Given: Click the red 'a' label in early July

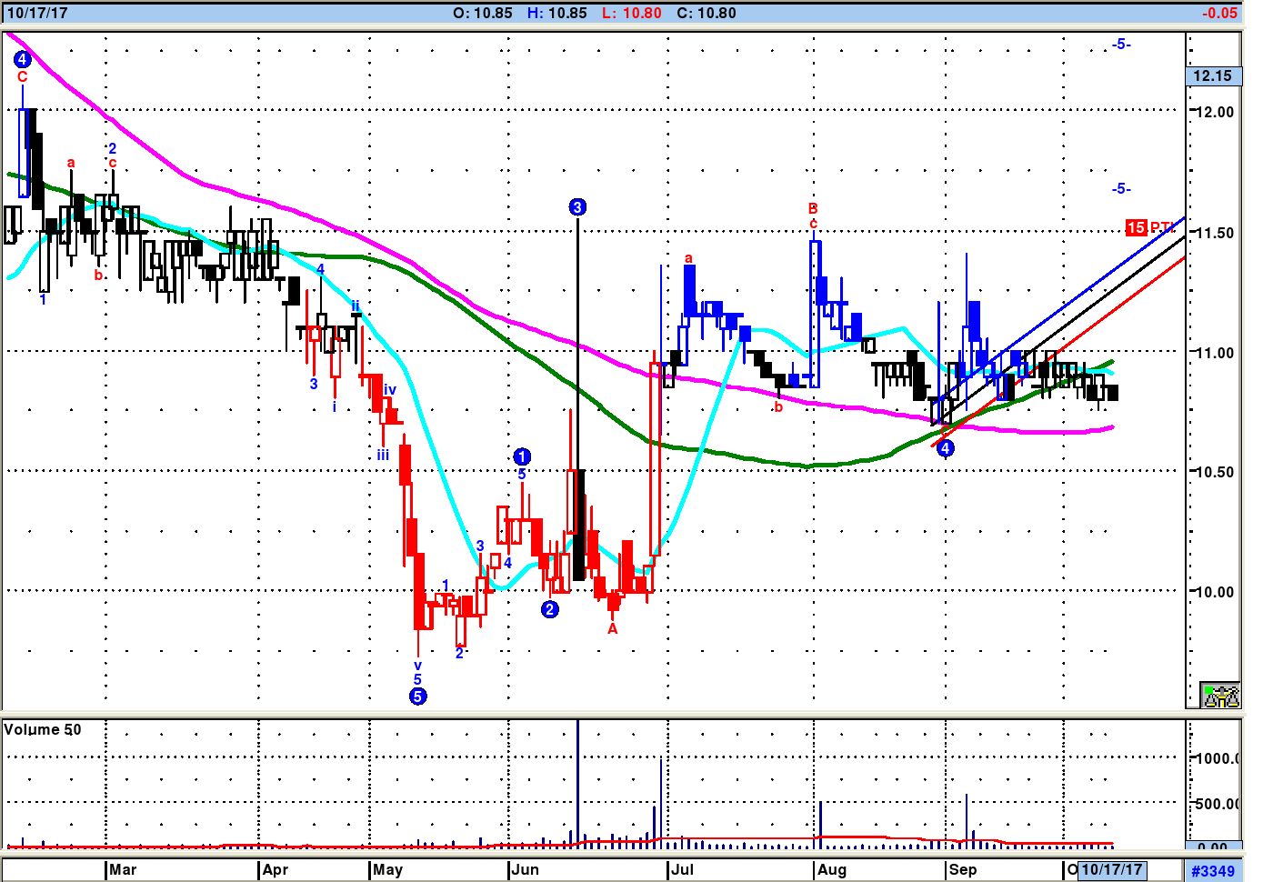Looking at the screenshot, I should click(688, 258).
